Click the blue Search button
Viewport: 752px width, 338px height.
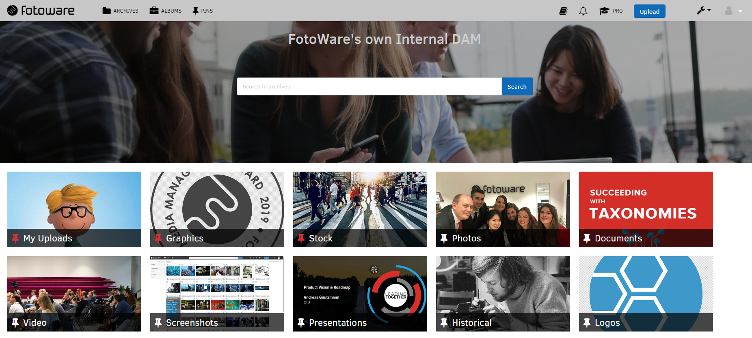click(x=517, y=86)
